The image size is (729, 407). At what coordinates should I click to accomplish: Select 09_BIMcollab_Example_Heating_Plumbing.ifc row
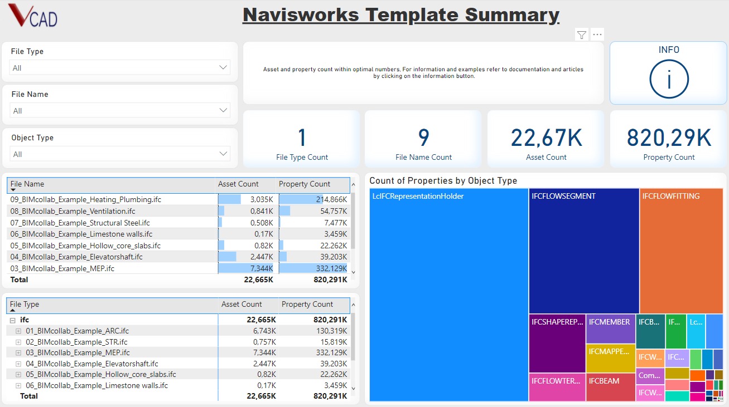pyautogui.click(x=178, y=199)
